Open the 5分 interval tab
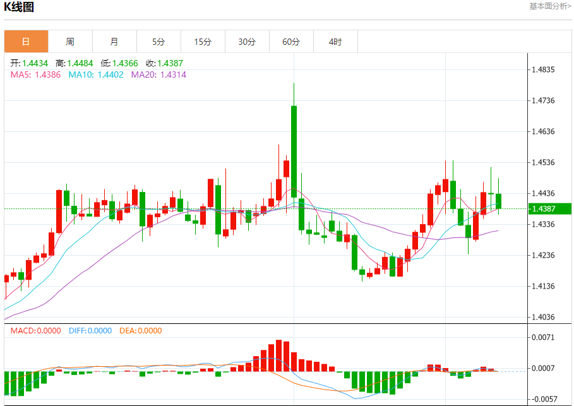 click(x=159, y=42)
